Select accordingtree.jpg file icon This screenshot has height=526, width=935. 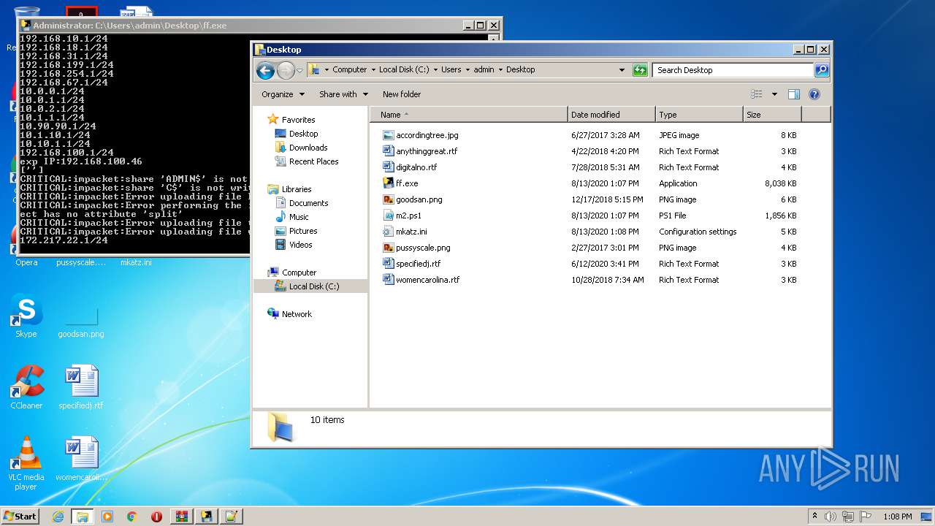pos(389,135)
